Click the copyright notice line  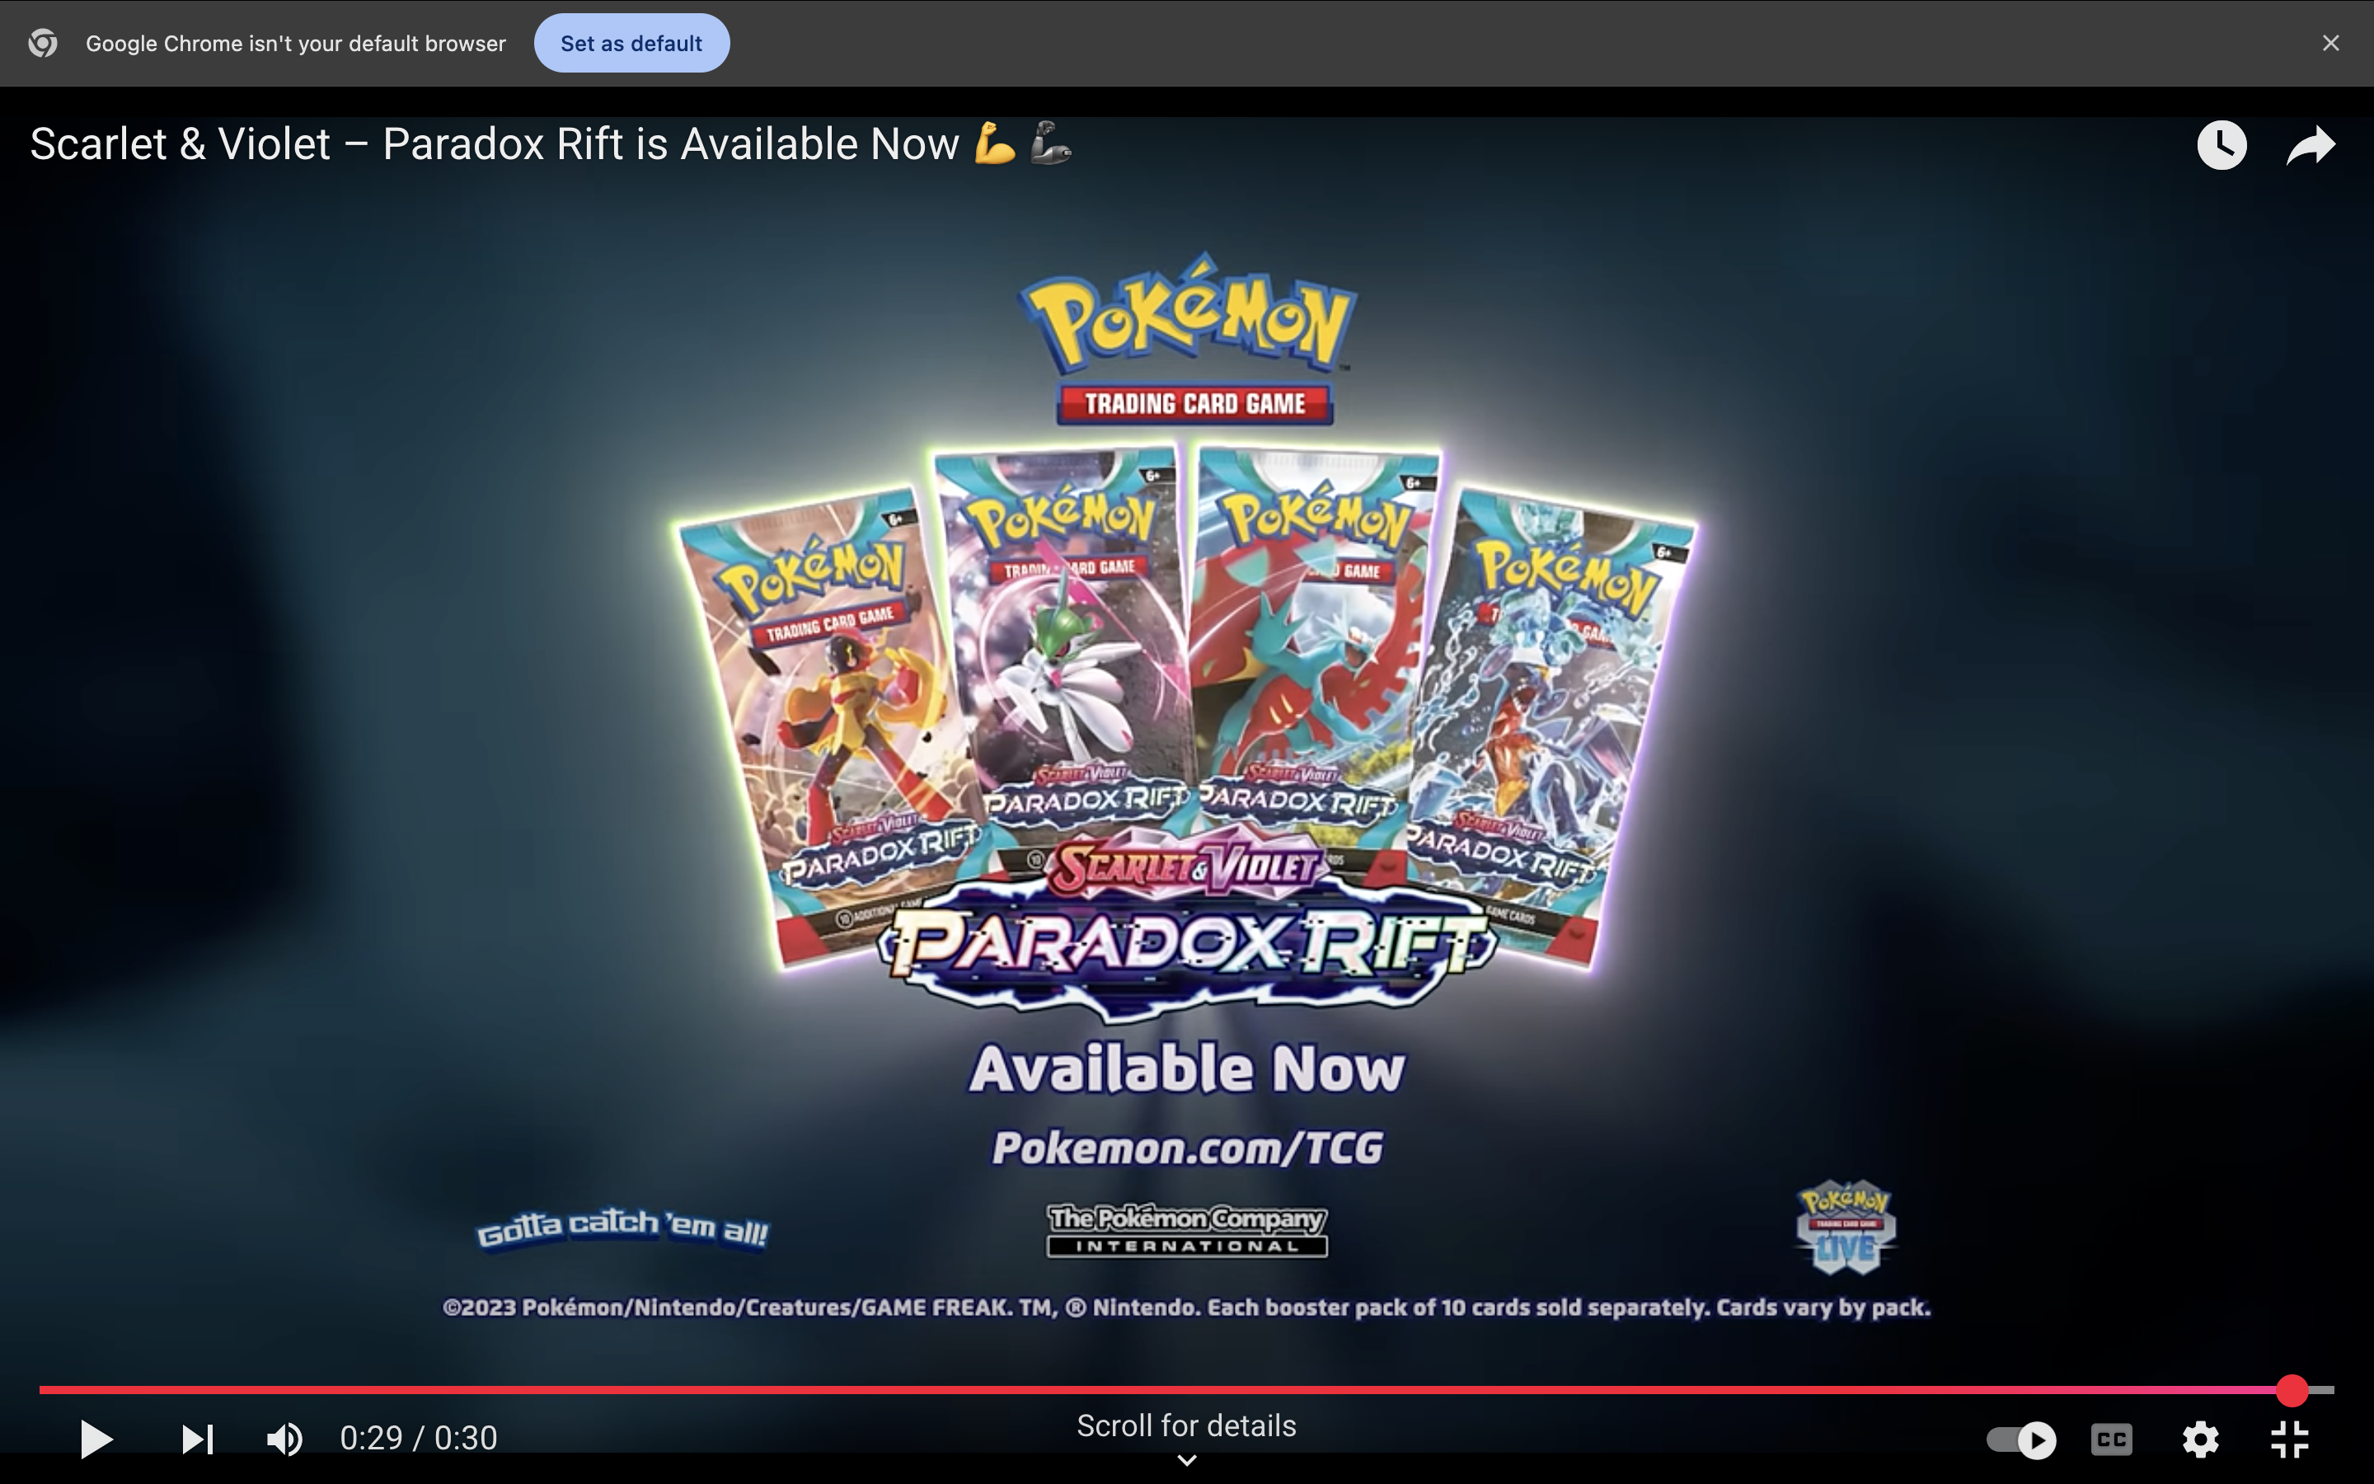1187,1308
